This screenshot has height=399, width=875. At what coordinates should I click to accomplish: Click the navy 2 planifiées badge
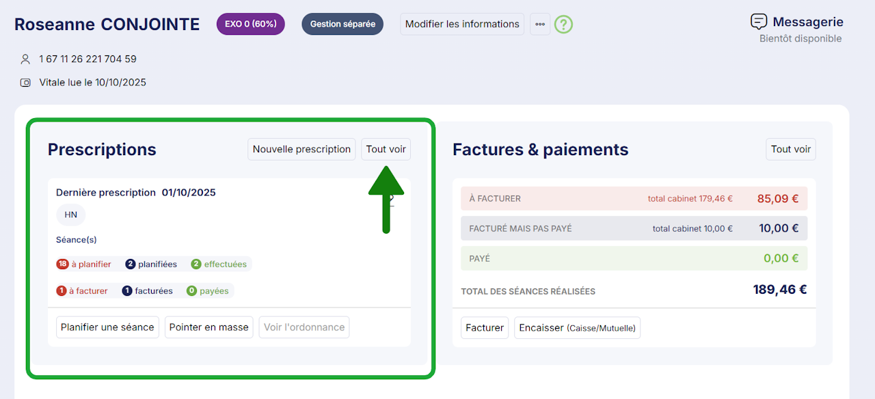pyautogui.click(x=151, y=264)
